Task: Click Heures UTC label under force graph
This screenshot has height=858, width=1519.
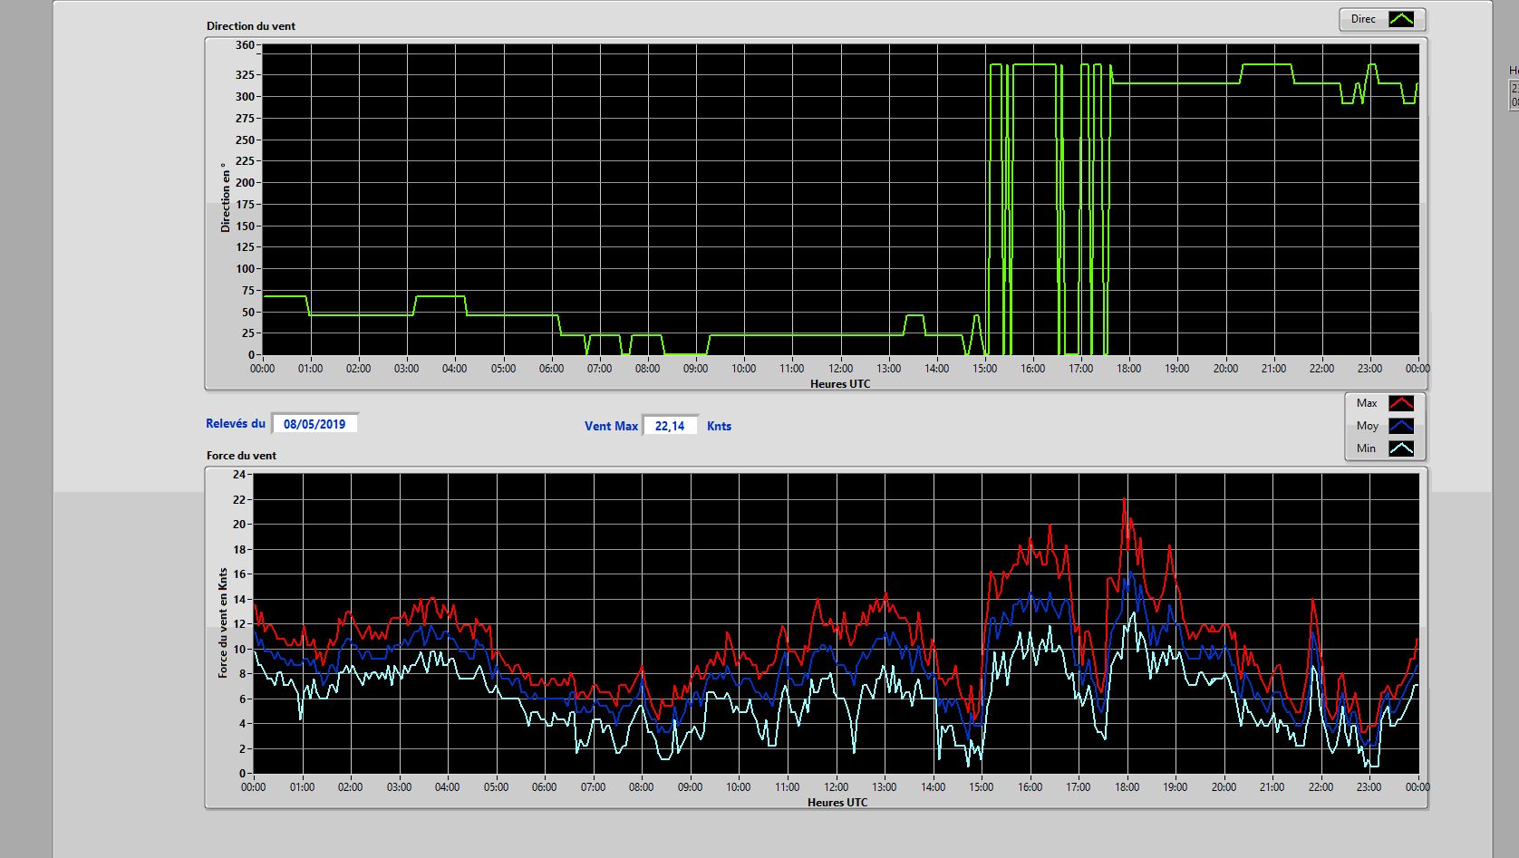Action: click(x=837, y=803)
